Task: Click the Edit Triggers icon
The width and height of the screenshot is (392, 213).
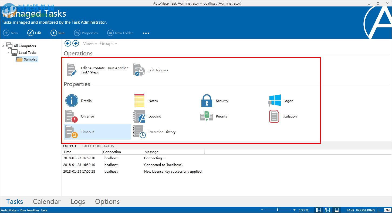Action: click(139, 70)
